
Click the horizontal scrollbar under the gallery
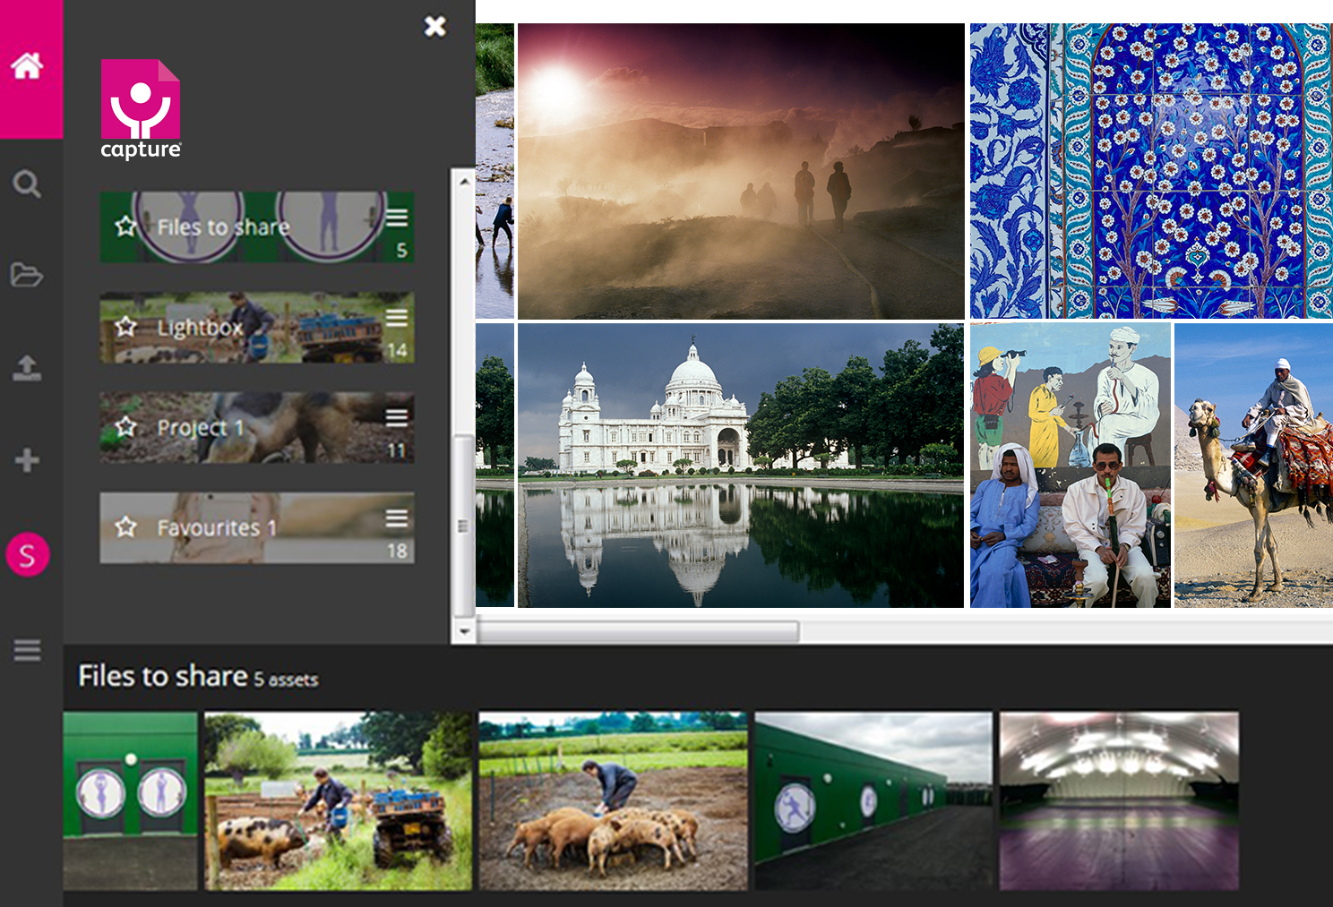[x=638, y=632]
